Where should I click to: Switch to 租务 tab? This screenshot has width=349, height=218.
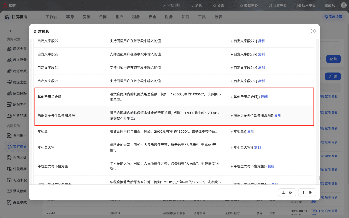coord(136,17)
